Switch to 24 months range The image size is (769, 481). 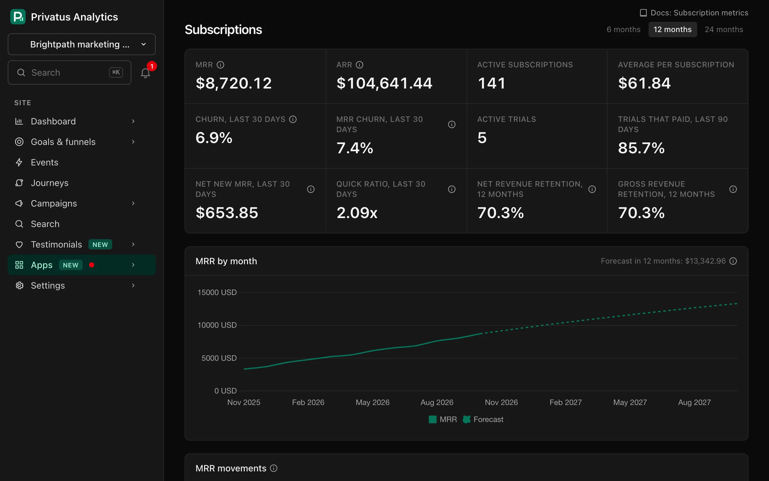click(724, 30)
